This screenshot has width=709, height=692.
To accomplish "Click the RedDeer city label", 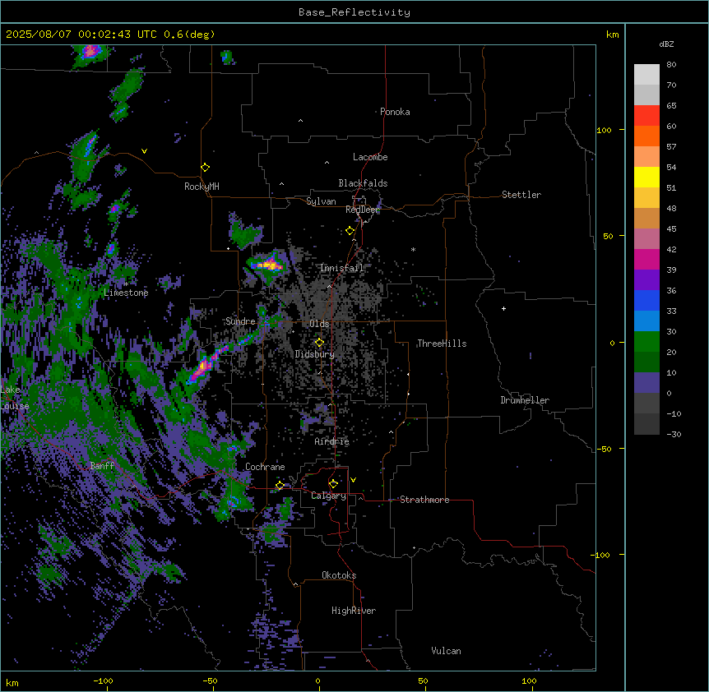I will (363, 210).
